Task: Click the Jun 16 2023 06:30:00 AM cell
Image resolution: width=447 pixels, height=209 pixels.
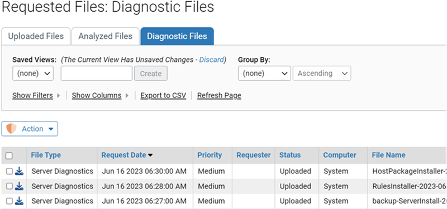Action: pos(144,171)
